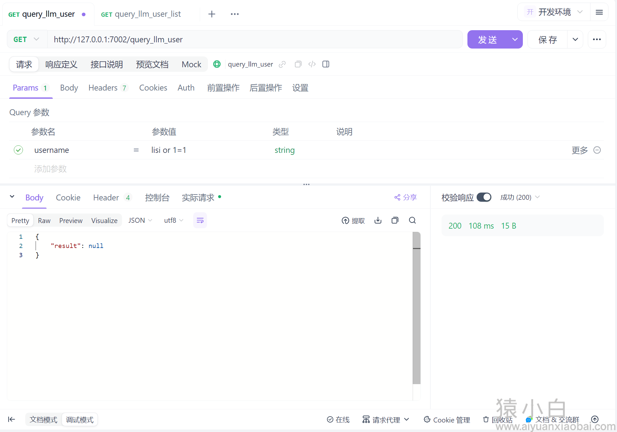
Task: Open the query_llm_user_list tab
Action: coord(141,14)
